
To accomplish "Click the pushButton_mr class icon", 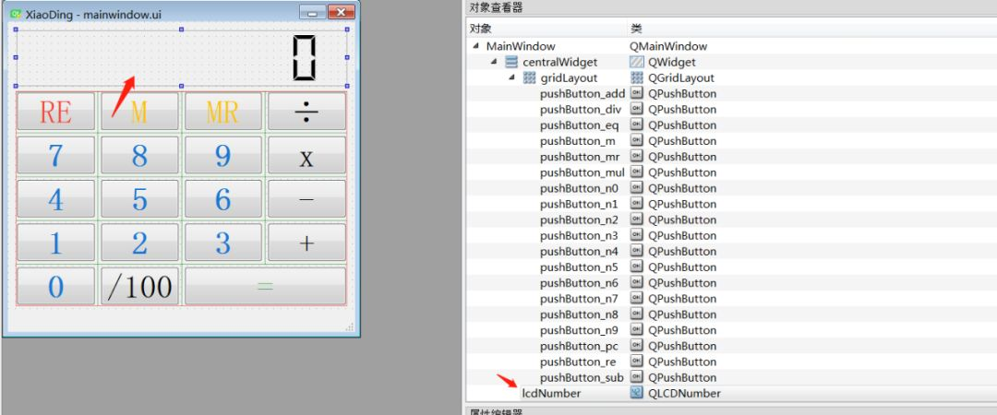I will pyautogui.click(x=636, y=157).
